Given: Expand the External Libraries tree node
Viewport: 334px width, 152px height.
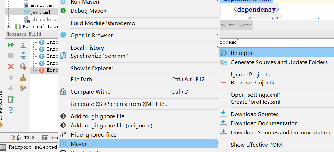Looking at the screenshot, I should pos(9,26).
